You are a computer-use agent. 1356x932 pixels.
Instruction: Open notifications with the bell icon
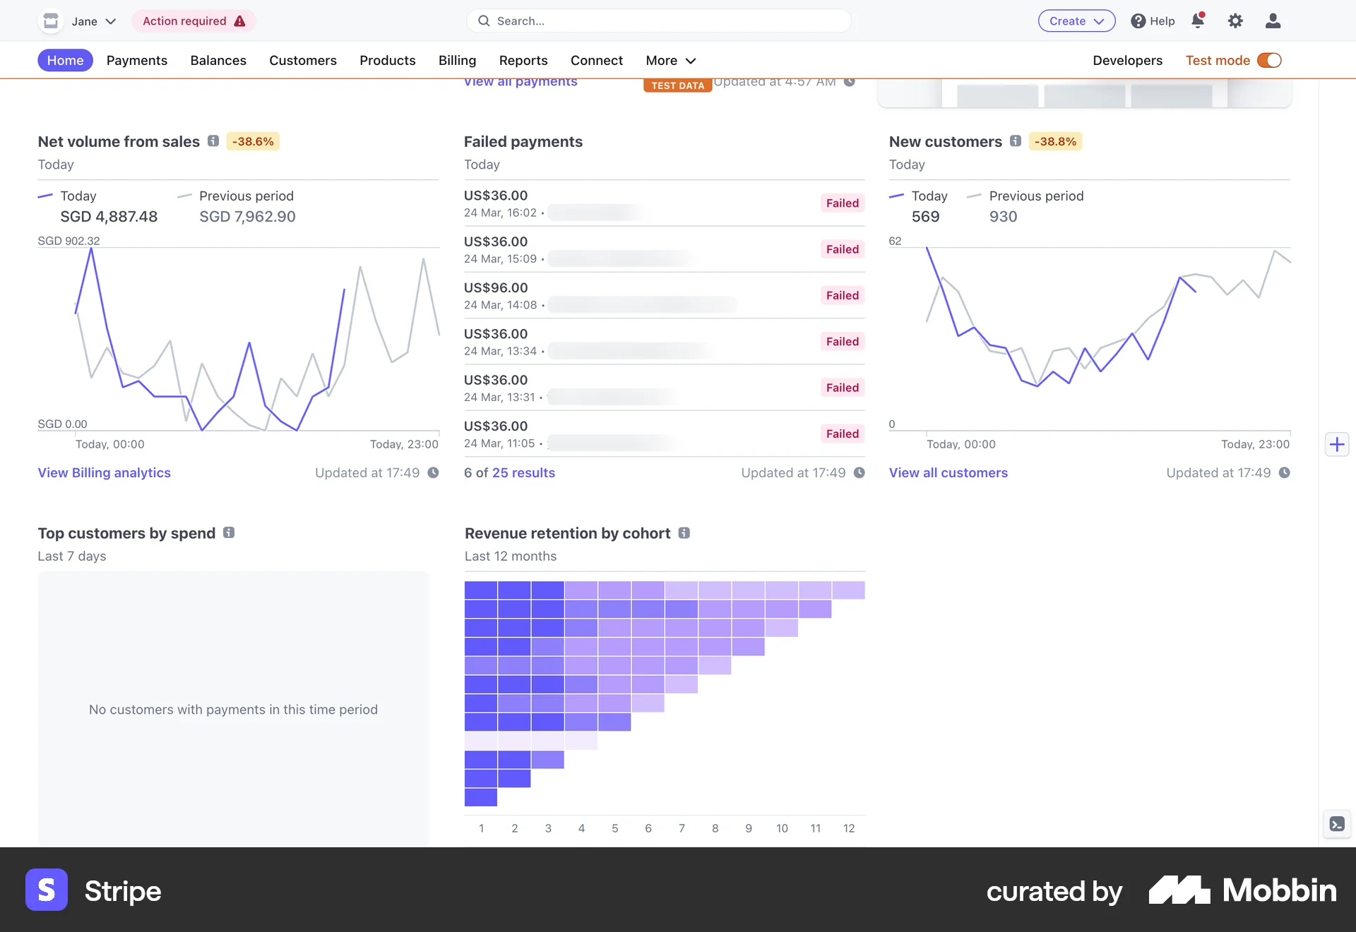click(1198, 20)
